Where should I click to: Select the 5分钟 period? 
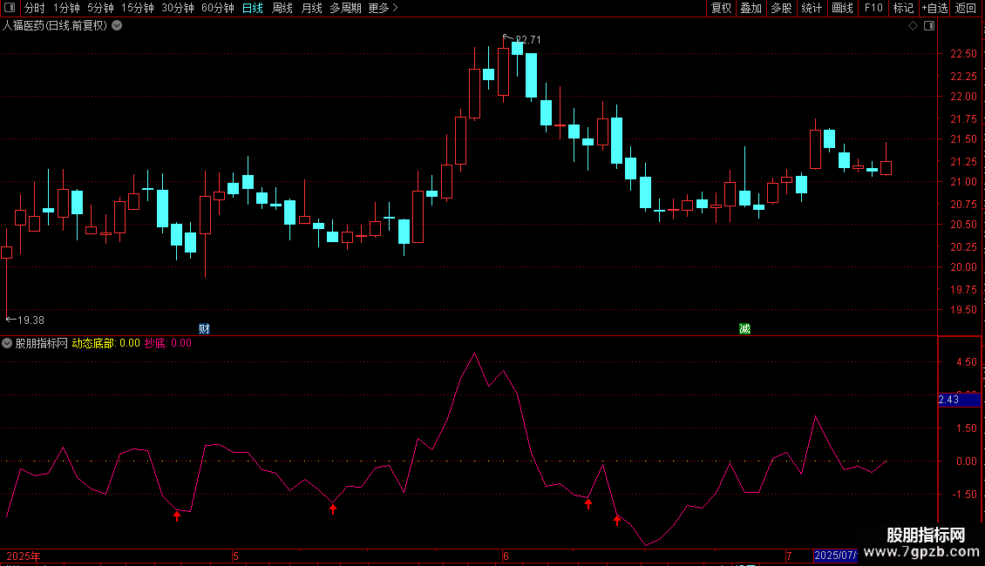(x=100, y=8)
